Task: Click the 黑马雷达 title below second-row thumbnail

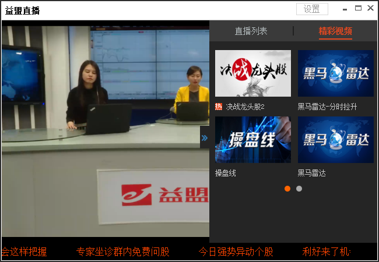Action: 311,173
